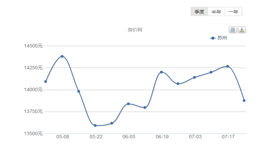Click the 05-22 x-axis label
Viewport: 270px width, 156px height.
pos(96,137)
